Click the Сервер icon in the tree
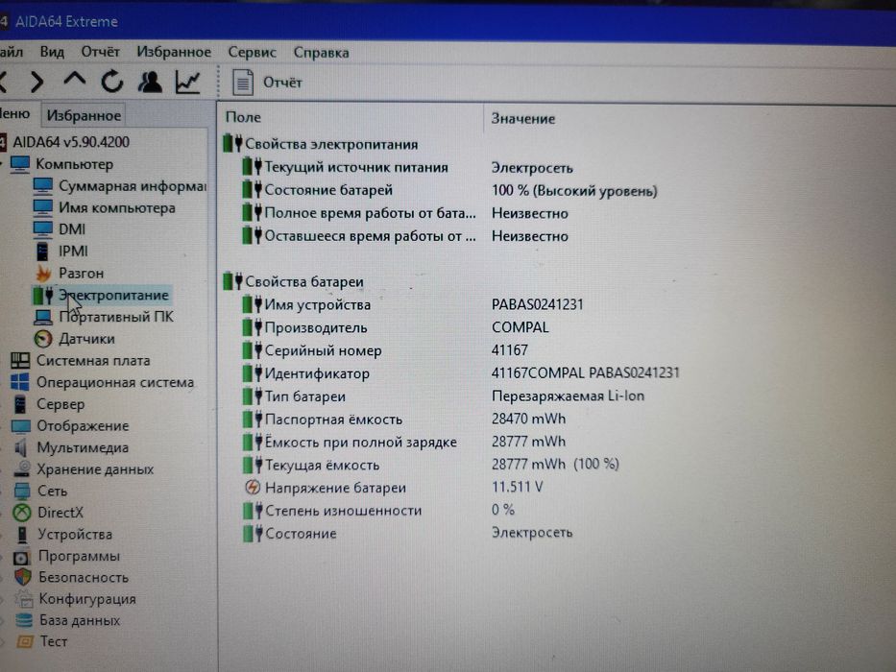The height and width of the screenshot is (672, 896). click(20, 404)
